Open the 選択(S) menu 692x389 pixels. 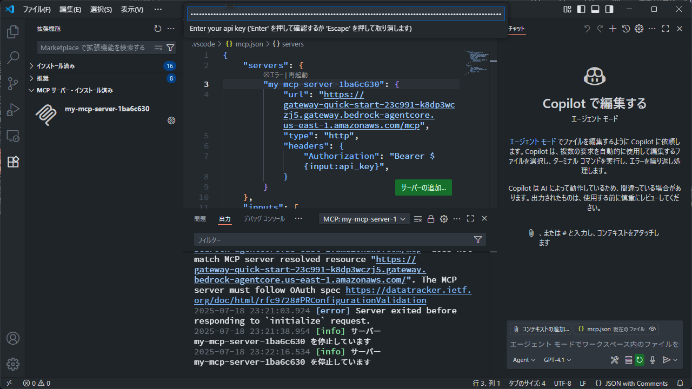coord(101,9)
